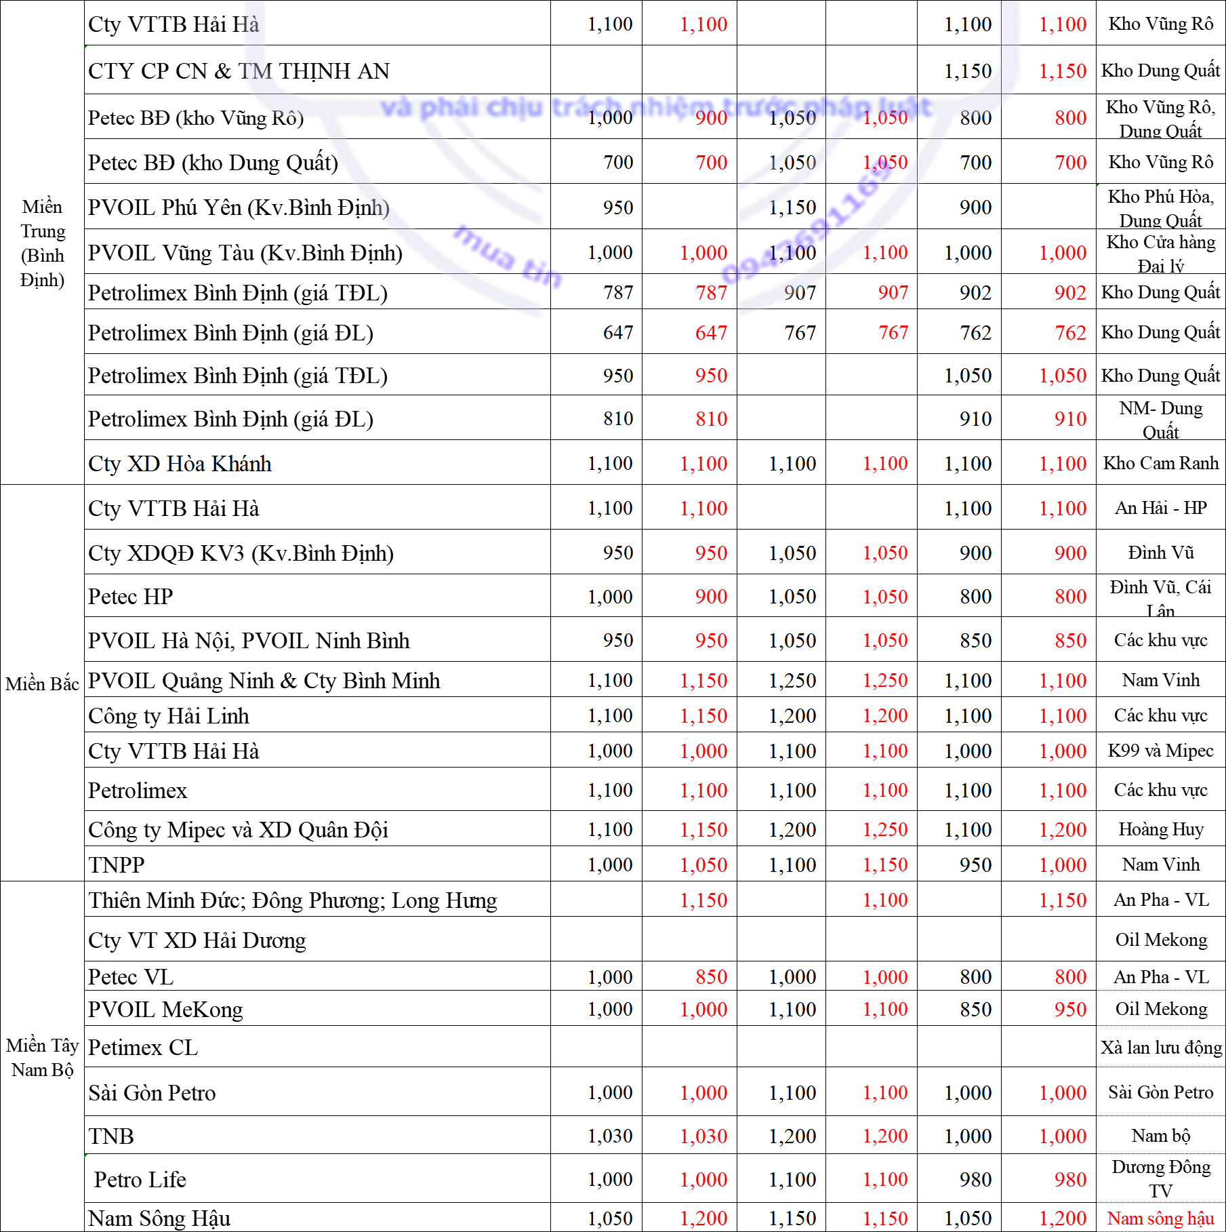This screenshot has height=1232, width=1226.
Task: Select the 'Xà lan lưu động' location cell
Action: point(1161,1047)
